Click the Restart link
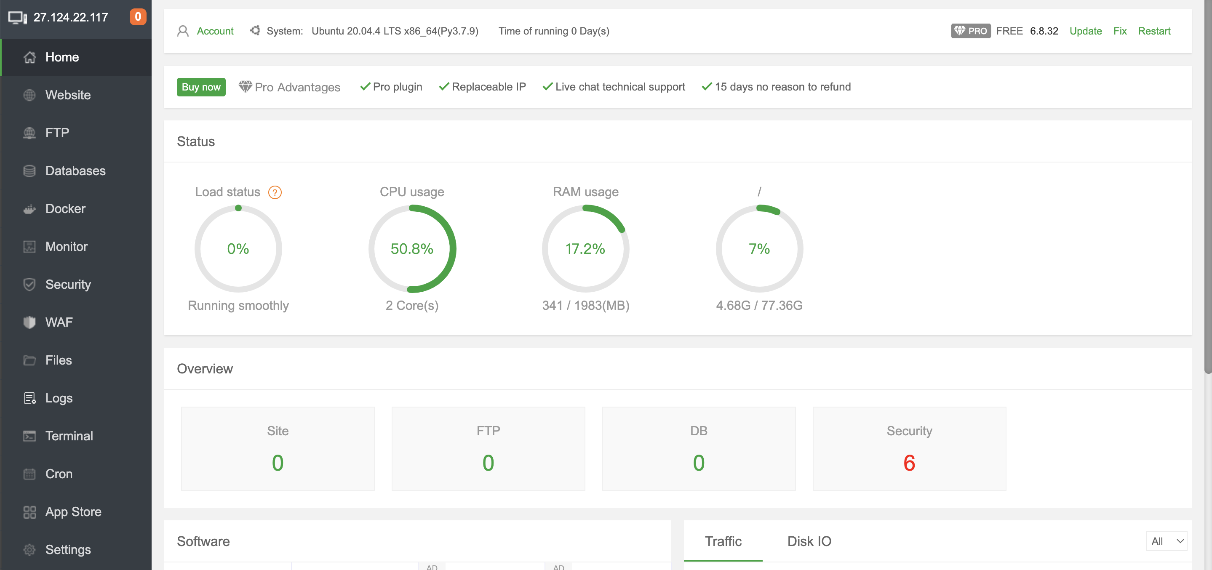The width and height of the screenshot is (1212, 570). [x=1153, y=31]
